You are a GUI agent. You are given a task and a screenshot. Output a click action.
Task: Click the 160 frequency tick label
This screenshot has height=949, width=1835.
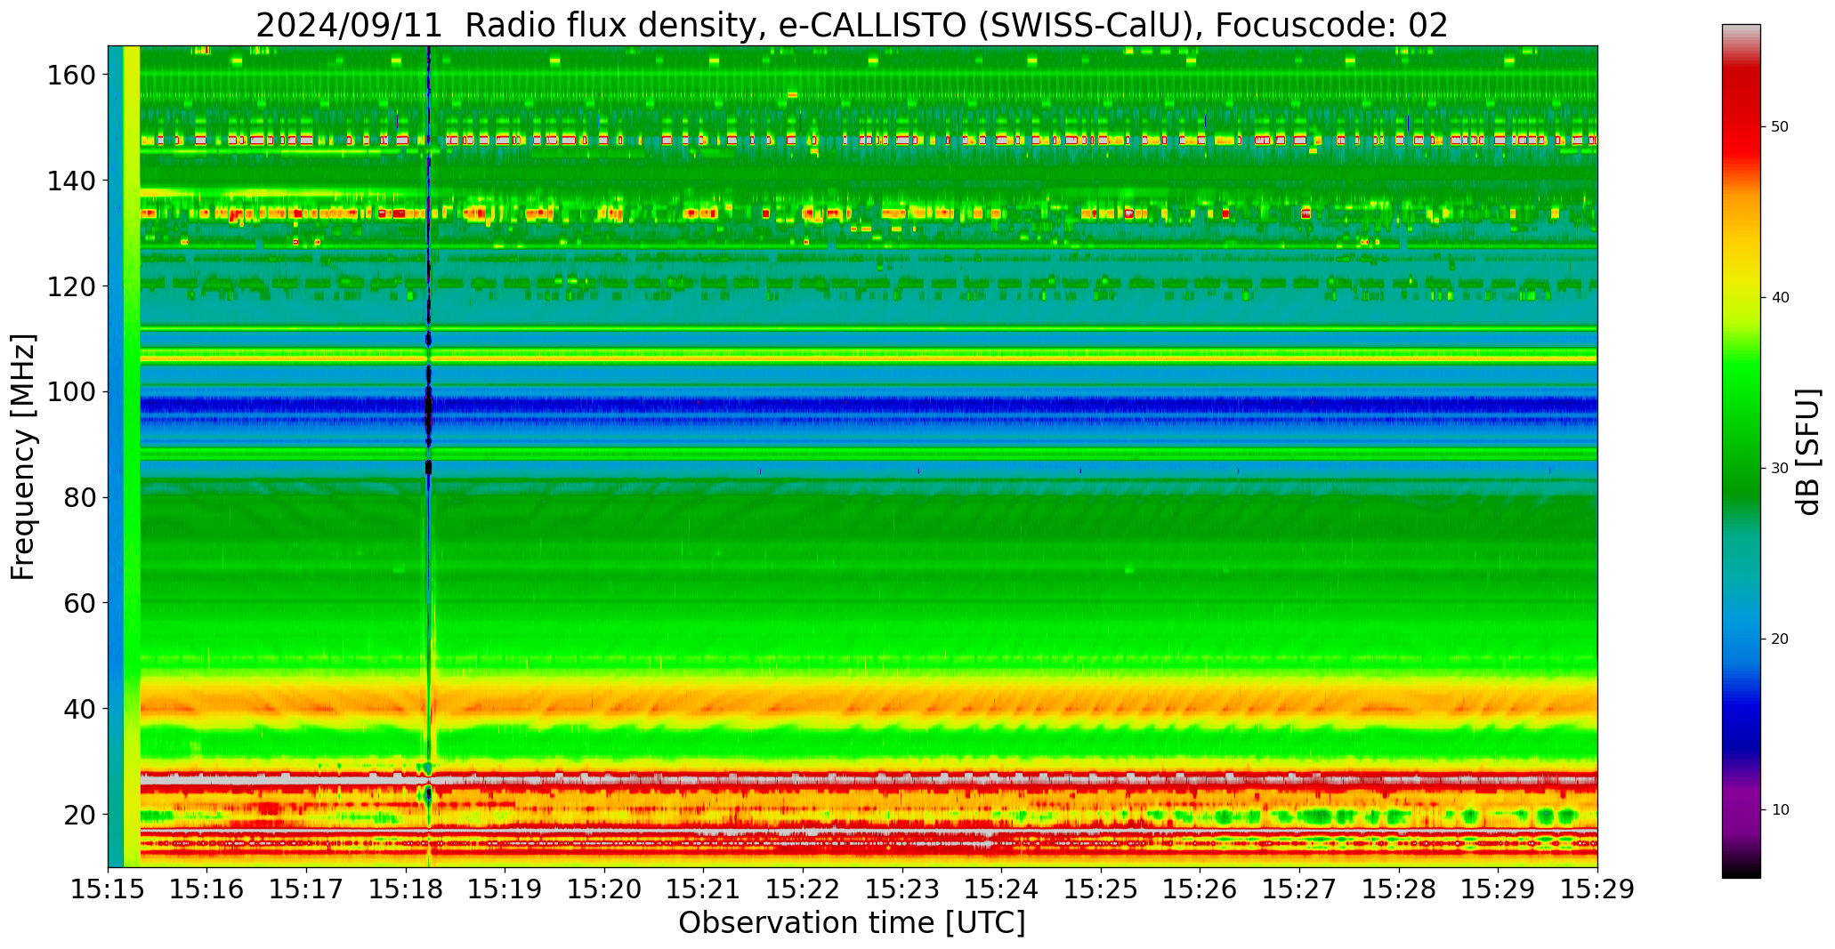71,75
